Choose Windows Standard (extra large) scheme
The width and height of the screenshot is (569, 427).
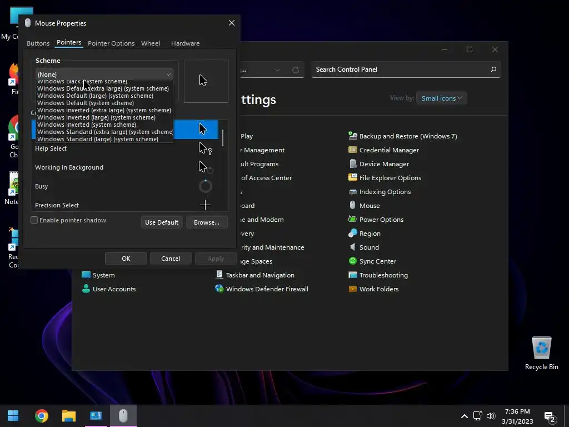tap(105, 132)
